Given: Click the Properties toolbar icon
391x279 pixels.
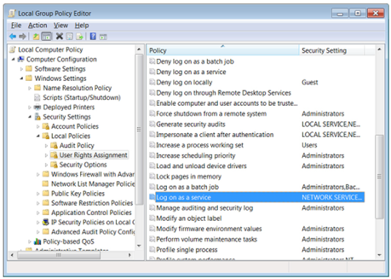Looking at the screenshot, I should click(x=69, y=37).
